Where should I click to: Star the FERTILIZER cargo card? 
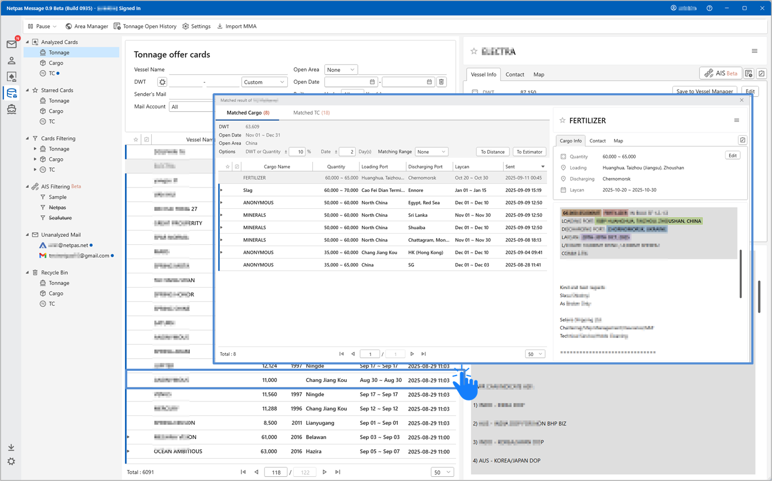tap(563, 121)
